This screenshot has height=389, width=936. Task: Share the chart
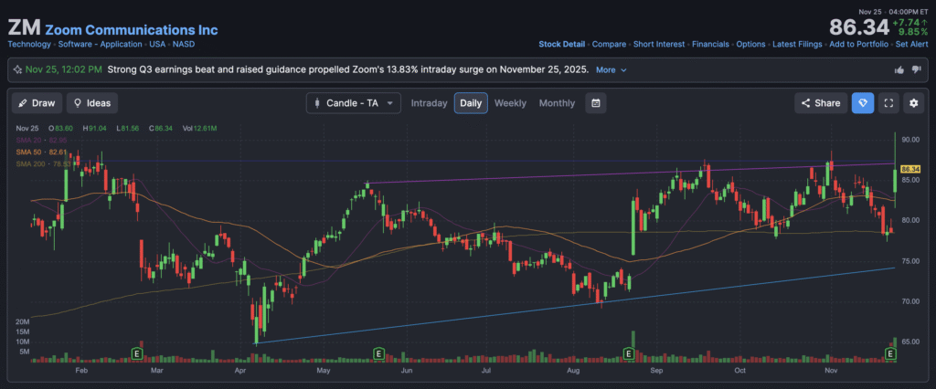820,103
